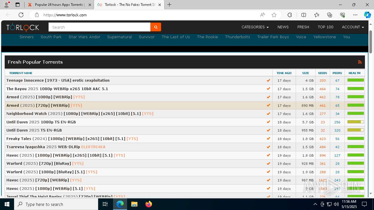The width and height of the screenshot is (374, 210).
Task: Open the notification center icon
Action: pos(364,204)
